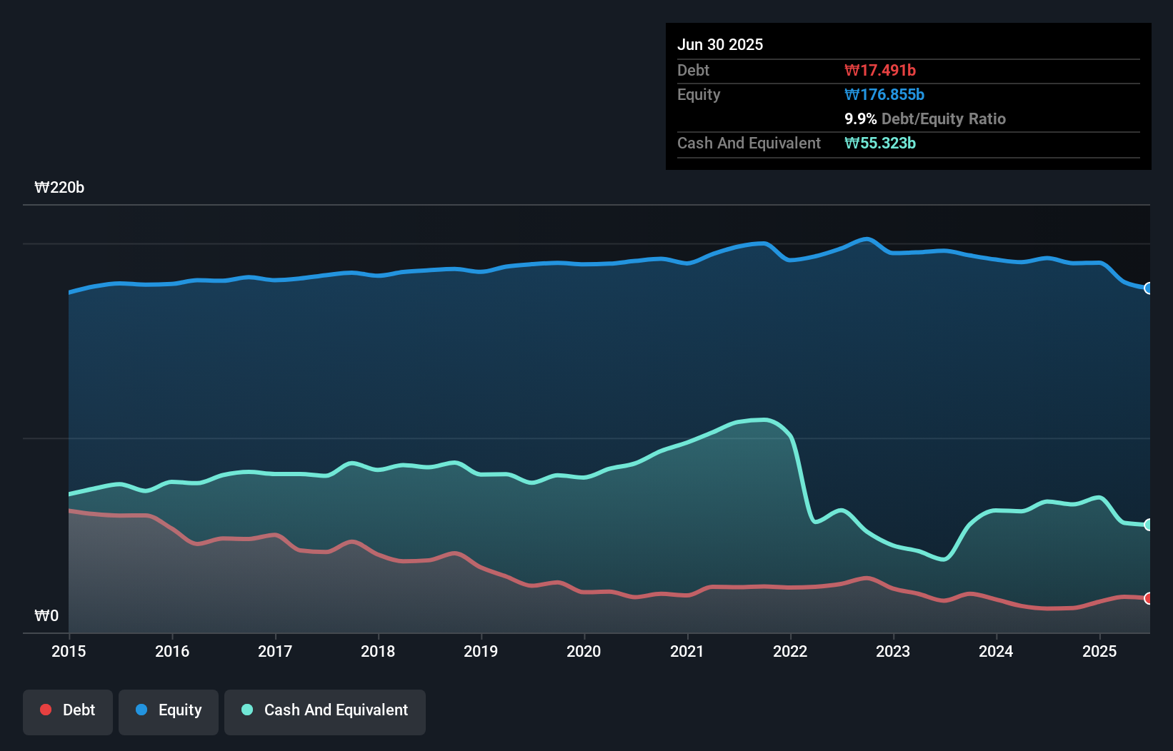Select the Cash line endpoint marker

(1148, 525)
